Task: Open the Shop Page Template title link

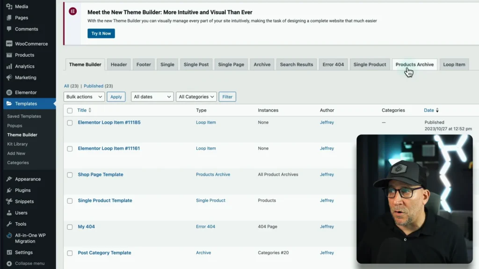Action: pyautogui.click(x=101, y=175)
